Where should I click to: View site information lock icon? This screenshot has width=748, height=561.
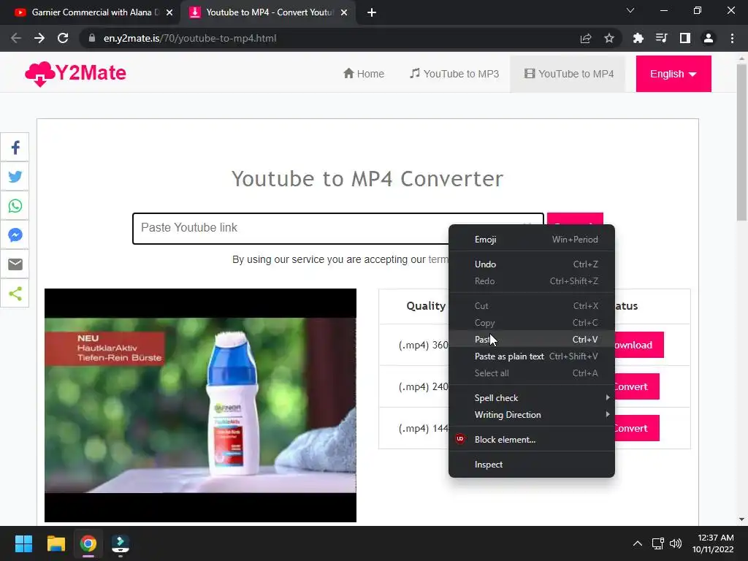pos(92,38)
